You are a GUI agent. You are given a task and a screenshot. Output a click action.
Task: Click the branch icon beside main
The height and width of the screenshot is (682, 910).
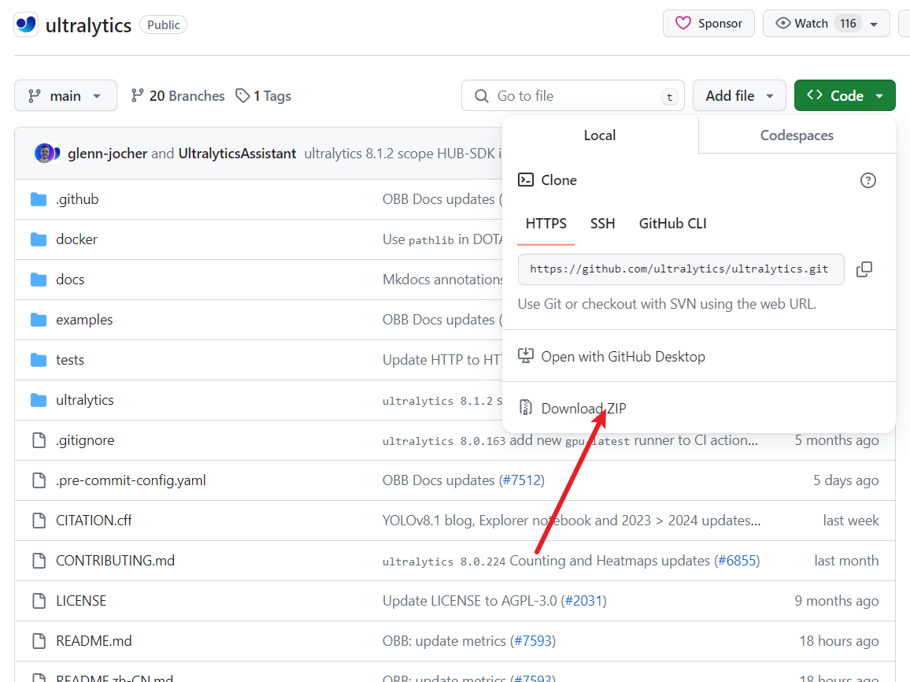[35, 96]
